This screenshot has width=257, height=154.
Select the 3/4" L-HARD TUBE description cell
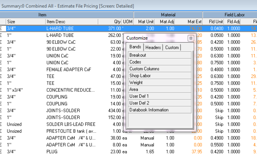72,28
